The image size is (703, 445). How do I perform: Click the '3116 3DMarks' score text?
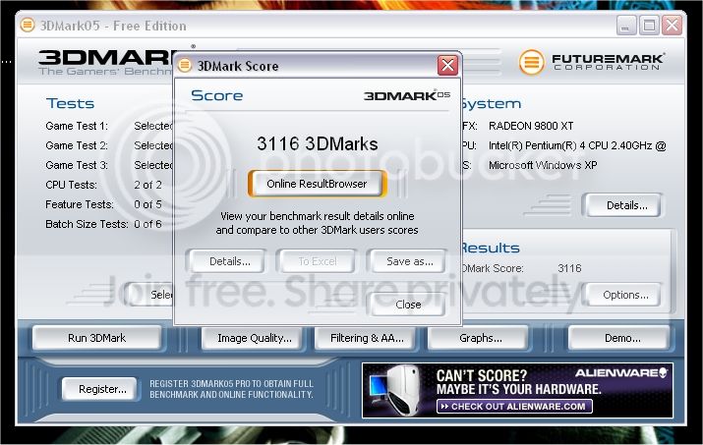(x=317, y=143)
